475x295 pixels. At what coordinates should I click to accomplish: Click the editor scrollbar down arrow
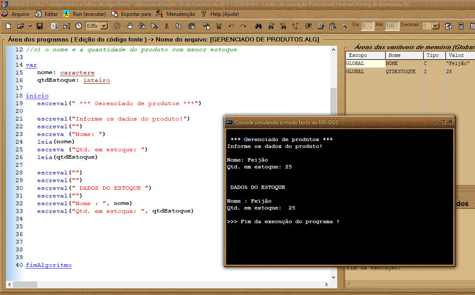[x=334, y=277]
